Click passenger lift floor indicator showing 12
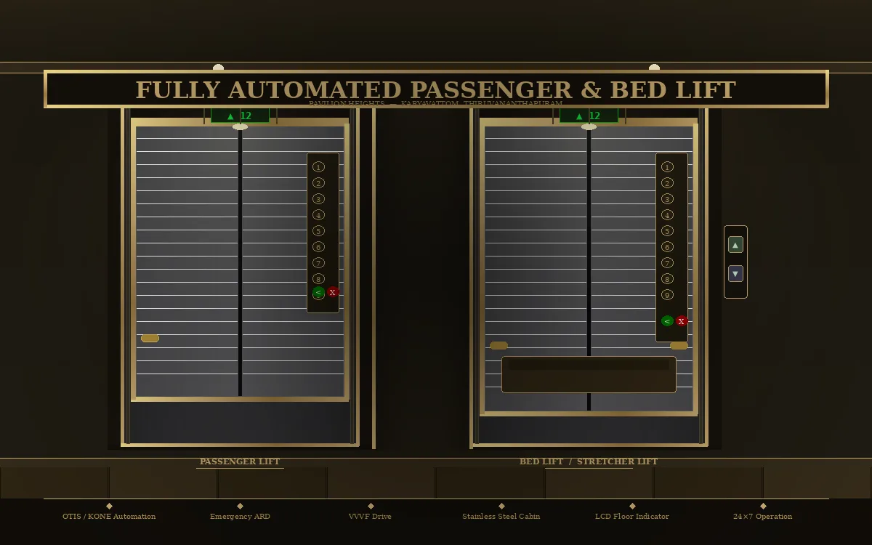Viewport: 872px width, 545px height. [240, 116]
